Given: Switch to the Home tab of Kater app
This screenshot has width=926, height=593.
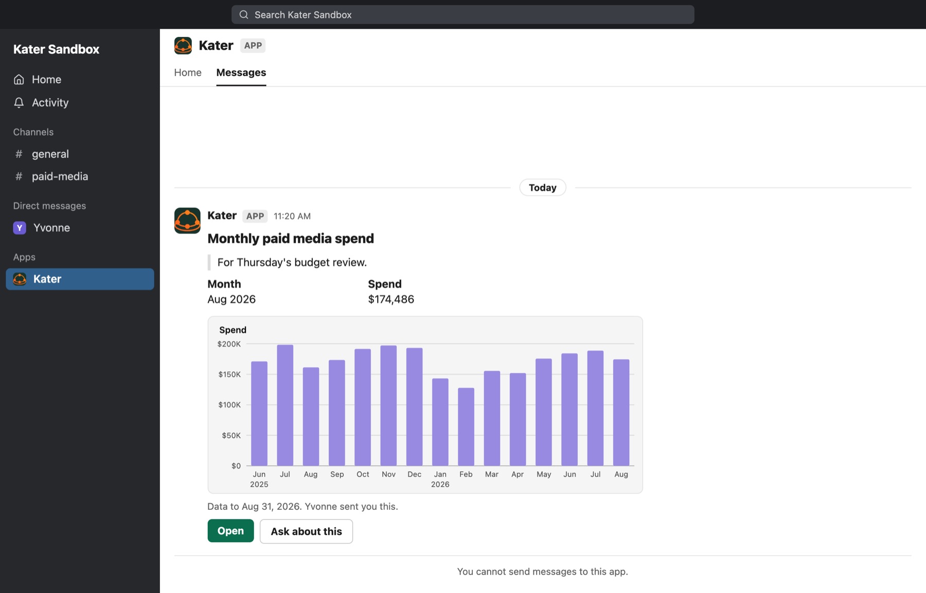Looking at the screenshot, I should (188, 73).
